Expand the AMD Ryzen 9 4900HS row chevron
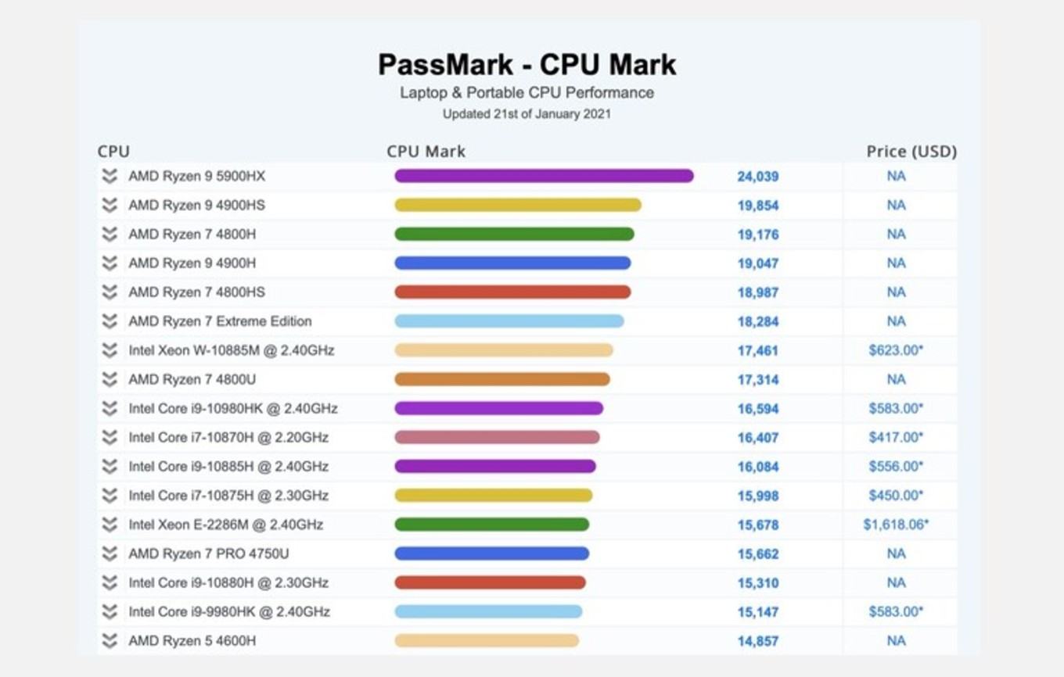The height and width of the screenshot is (677, 1064). pos(110,205)
